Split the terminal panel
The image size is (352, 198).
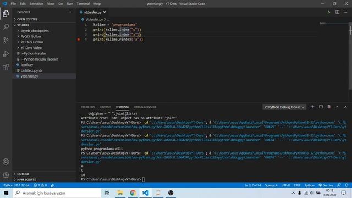coord(321,107)
